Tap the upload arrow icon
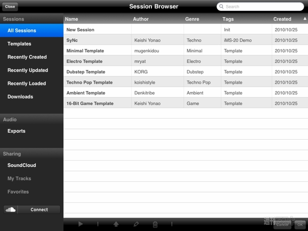 (116, 224)
